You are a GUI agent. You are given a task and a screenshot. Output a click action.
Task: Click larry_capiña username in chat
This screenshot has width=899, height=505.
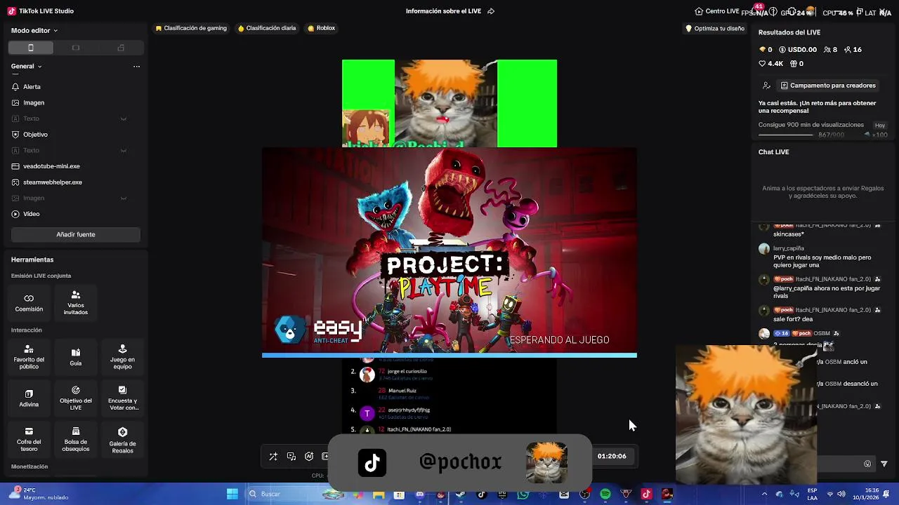coord(789,248)
